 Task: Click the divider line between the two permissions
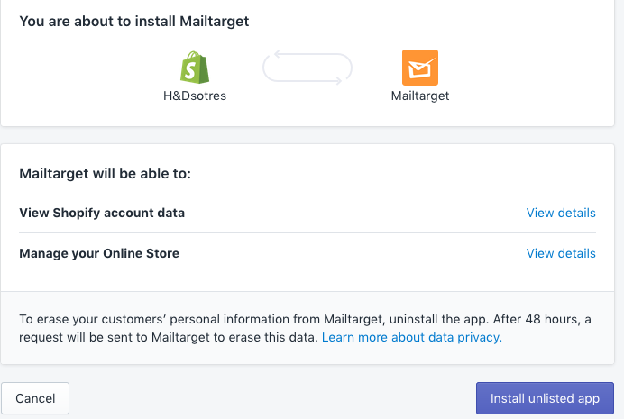coord(307,233)
